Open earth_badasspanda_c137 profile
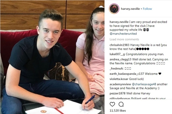Screen dimensions: 172x114 click(x=127, y=74)
